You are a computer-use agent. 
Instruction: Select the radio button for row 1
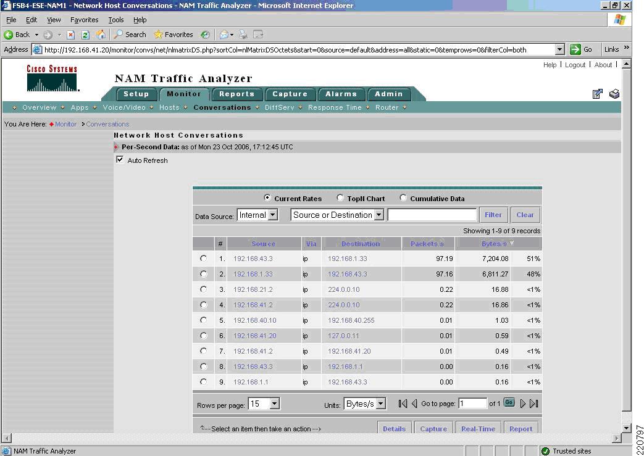203,258
